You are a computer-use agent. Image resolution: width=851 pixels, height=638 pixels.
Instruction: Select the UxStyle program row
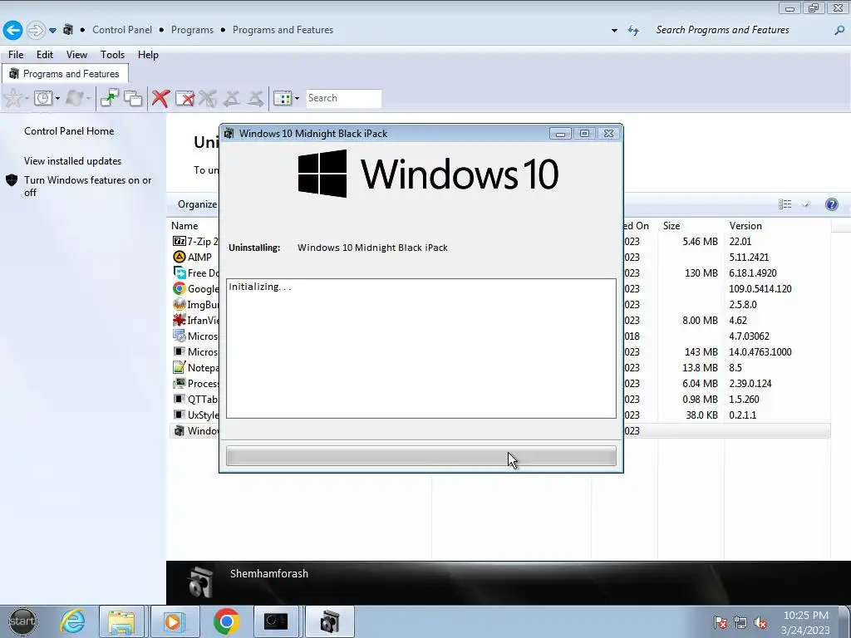pos(500,415)
